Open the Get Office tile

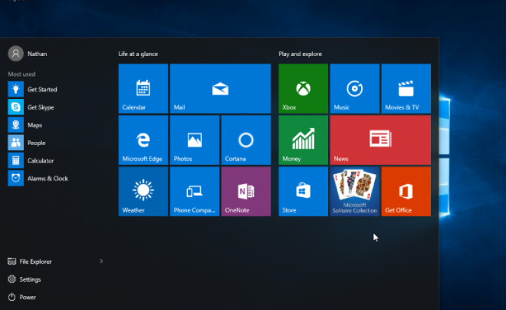click(x=406, y=191)
